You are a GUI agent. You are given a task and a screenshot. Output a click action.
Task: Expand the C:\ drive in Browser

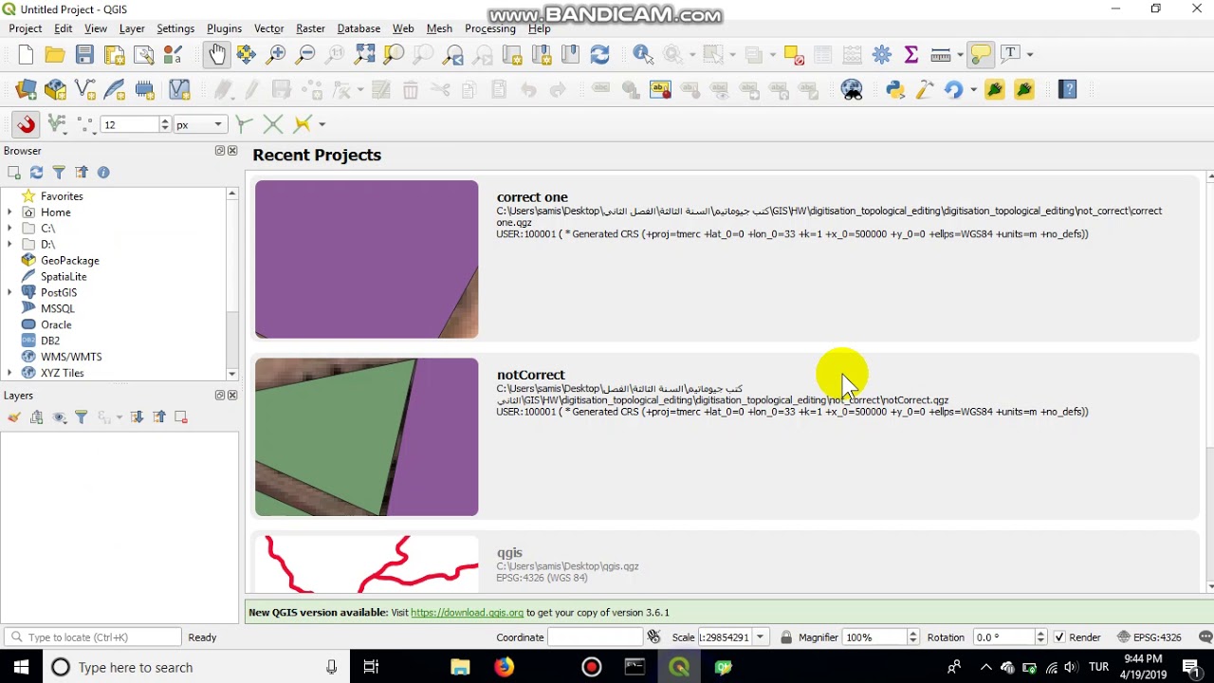coord(9,229)
